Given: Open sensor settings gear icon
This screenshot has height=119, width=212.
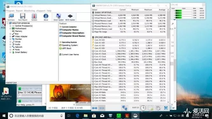Looking at the screenshot, I should (158, 108).
